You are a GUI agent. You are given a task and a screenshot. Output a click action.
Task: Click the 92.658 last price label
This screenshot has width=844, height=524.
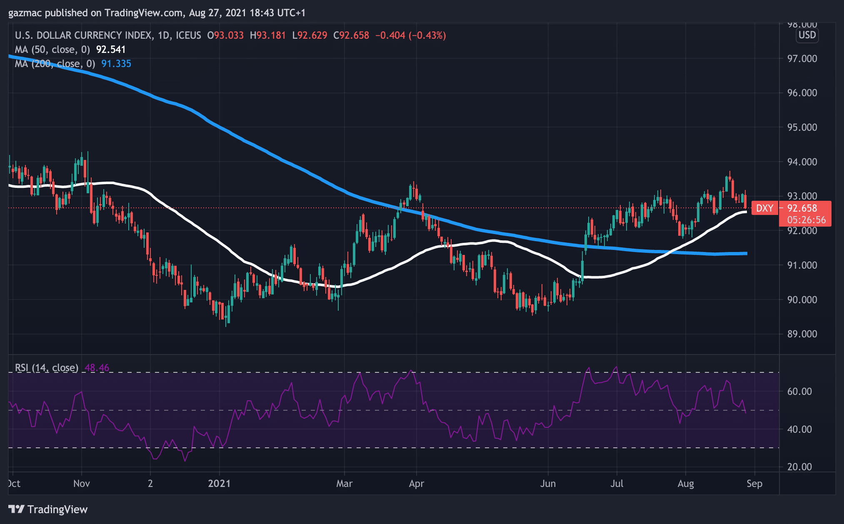point(802,208)
